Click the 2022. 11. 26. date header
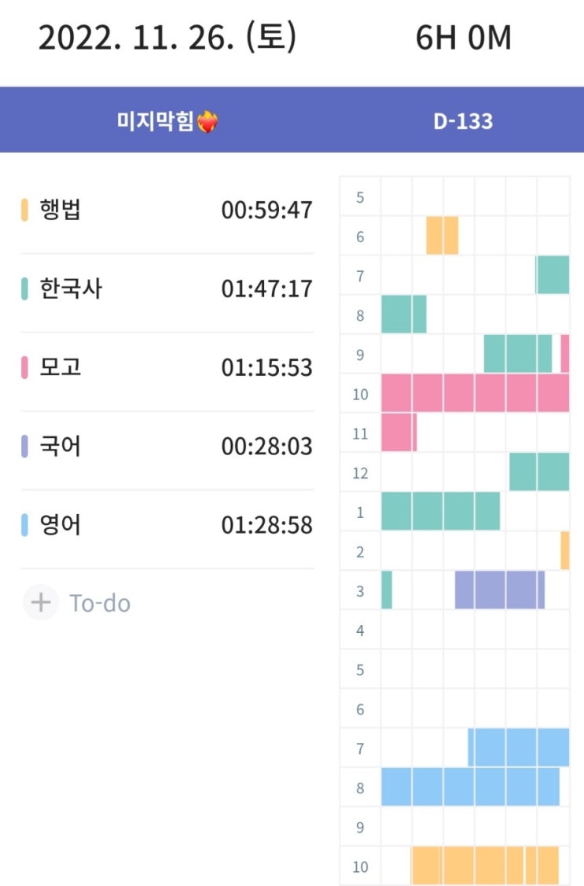Screen dimensions: 584x886 tap(167, 39)
